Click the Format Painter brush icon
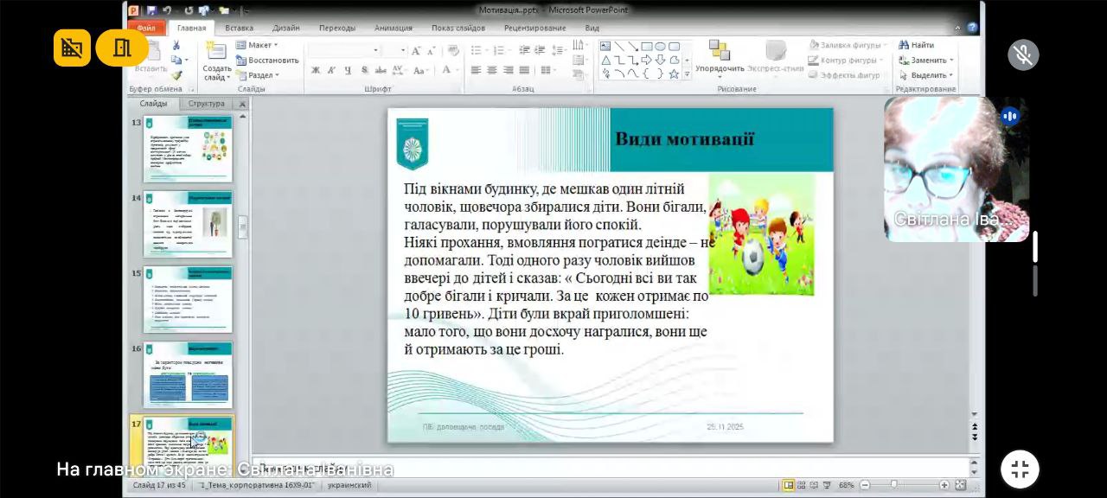The width and height of the screenshot is (1107, 498). click(176, 75)
